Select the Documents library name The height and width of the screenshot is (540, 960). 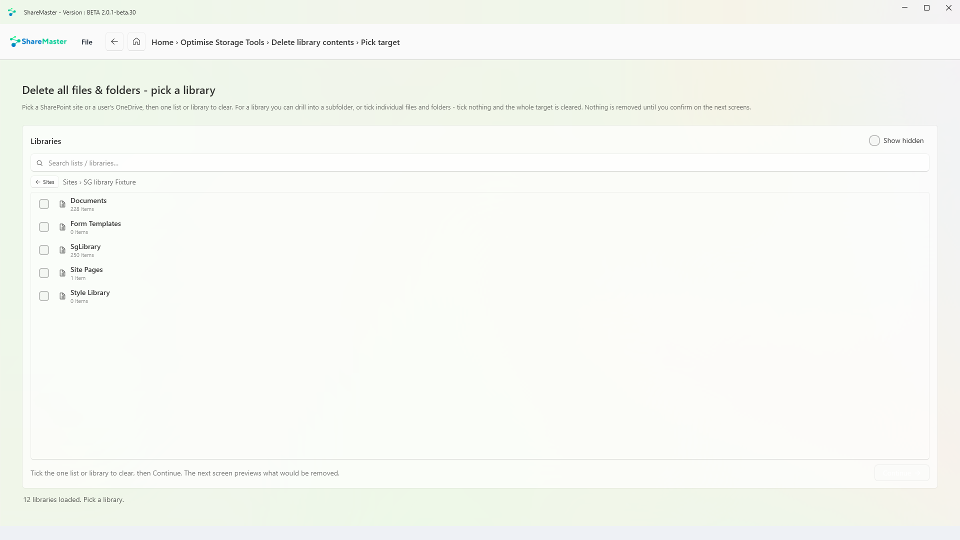coord(88,200)
